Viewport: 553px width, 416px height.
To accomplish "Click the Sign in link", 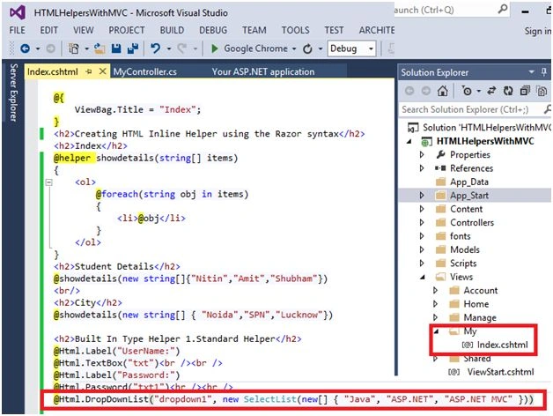I will (538, 31).
